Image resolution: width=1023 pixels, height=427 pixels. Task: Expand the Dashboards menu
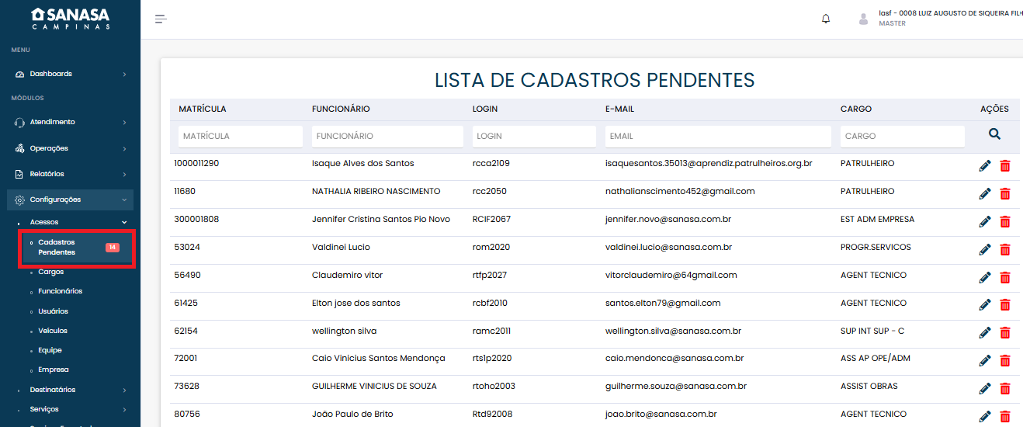point(70,74)
